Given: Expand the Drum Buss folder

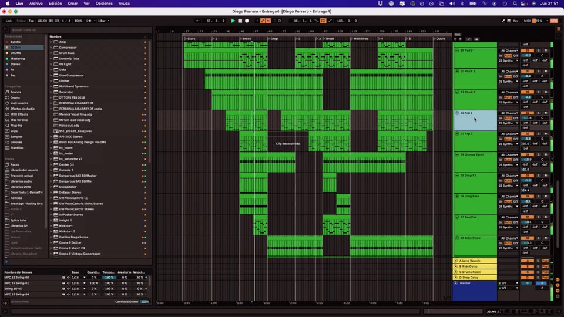Looking at the screenshot, I should pyautogui.click(x=51, y=53).
